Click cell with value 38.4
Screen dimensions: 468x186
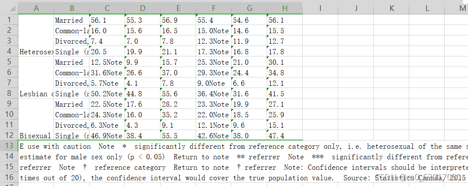coord(143,135)
